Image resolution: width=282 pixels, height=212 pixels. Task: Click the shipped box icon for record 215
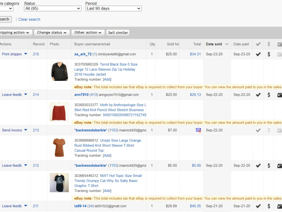click(x=279, y=54)
